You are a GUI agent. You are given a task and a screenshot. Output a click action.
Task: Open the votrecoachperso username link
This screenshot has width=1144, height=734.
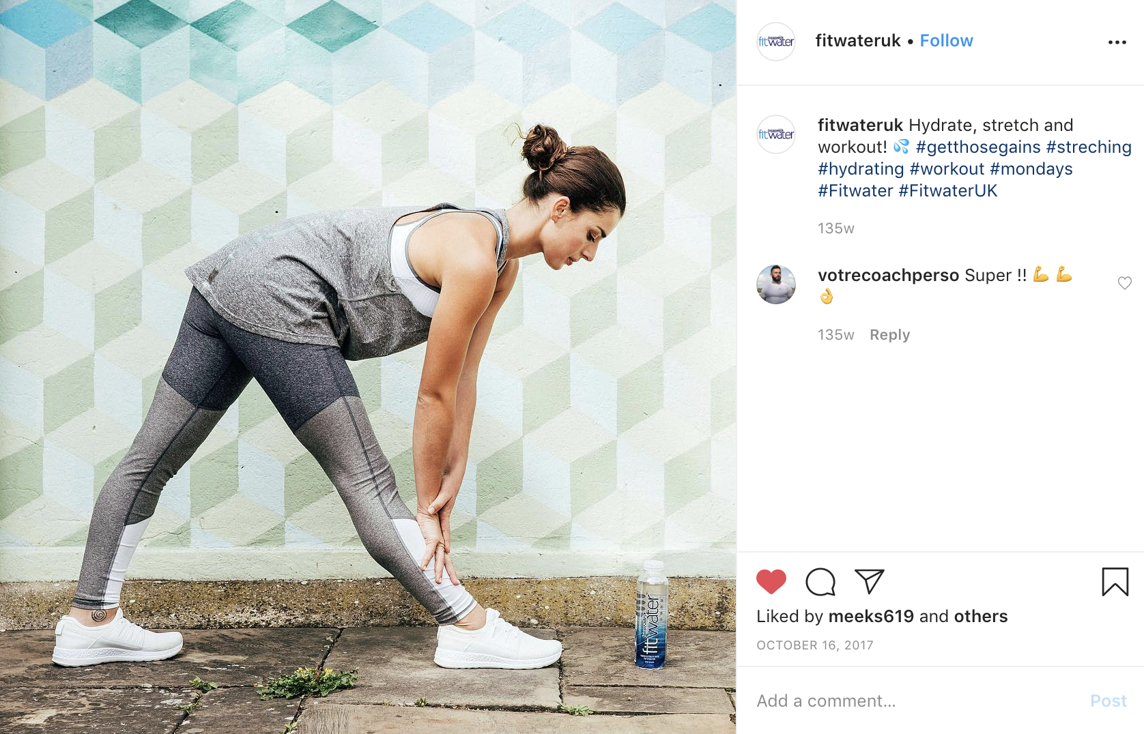(x=889, y=276)
